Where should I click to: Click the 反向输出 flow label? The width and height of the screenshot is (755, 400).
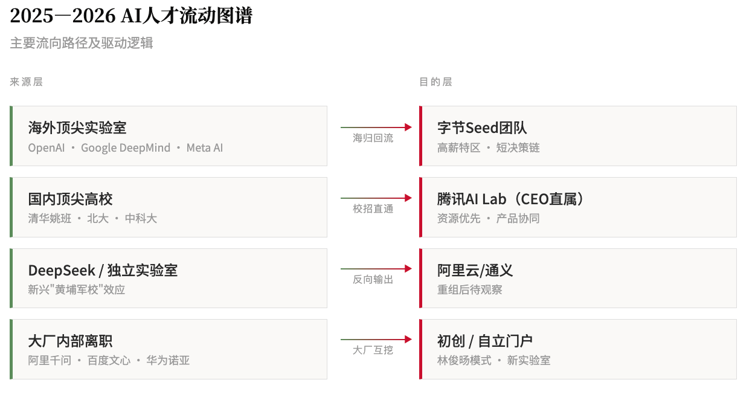pyautogui.click(x=373, y=280)
